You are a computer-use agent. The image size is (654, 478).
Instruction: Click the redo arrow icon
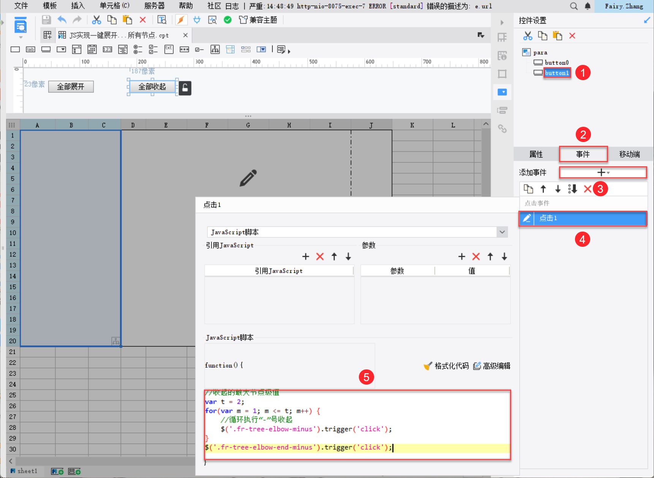tap(77, 20)
